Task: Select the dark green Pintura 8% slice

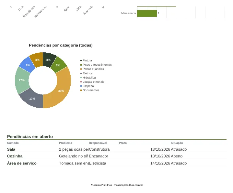Action: click(x=49, y=59)
